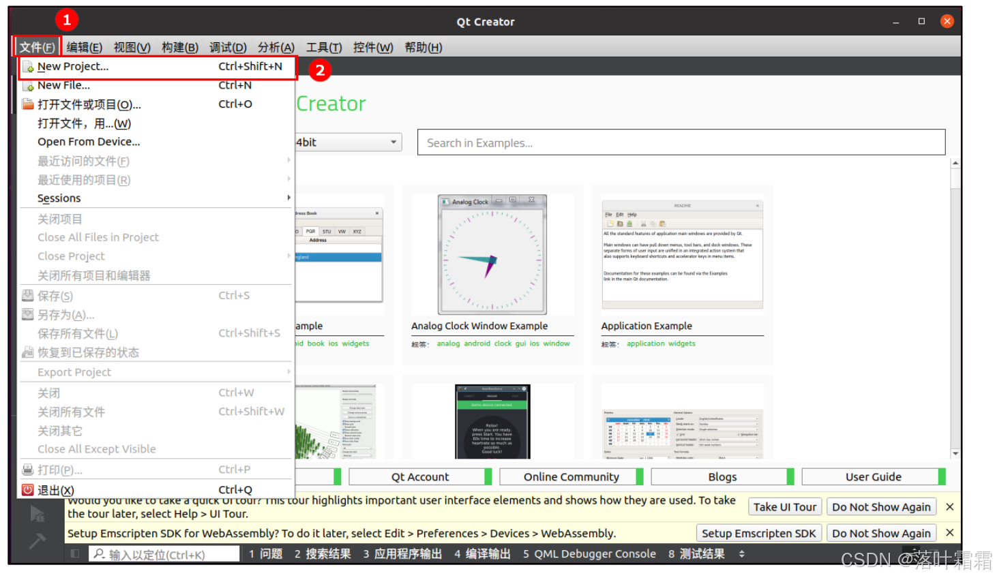Screen dimensions: 995x578
Task: Open the Application Example thumbnail
Action: [x=682, y=254]
